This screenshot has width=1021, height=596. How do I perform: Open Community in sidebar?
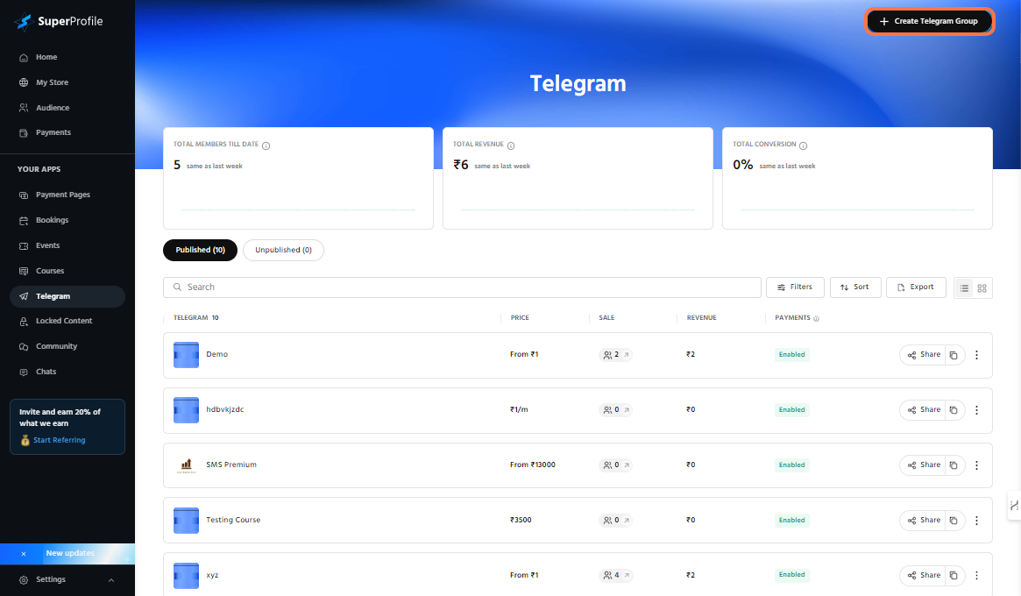coord(56,346)
